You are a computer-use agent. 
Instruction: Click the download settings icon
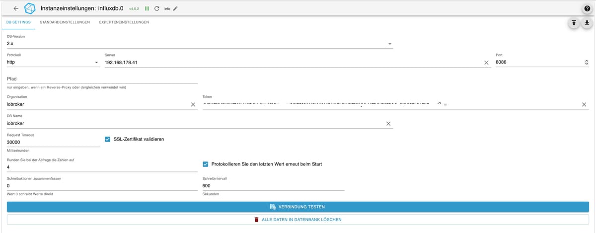(587, 23)
